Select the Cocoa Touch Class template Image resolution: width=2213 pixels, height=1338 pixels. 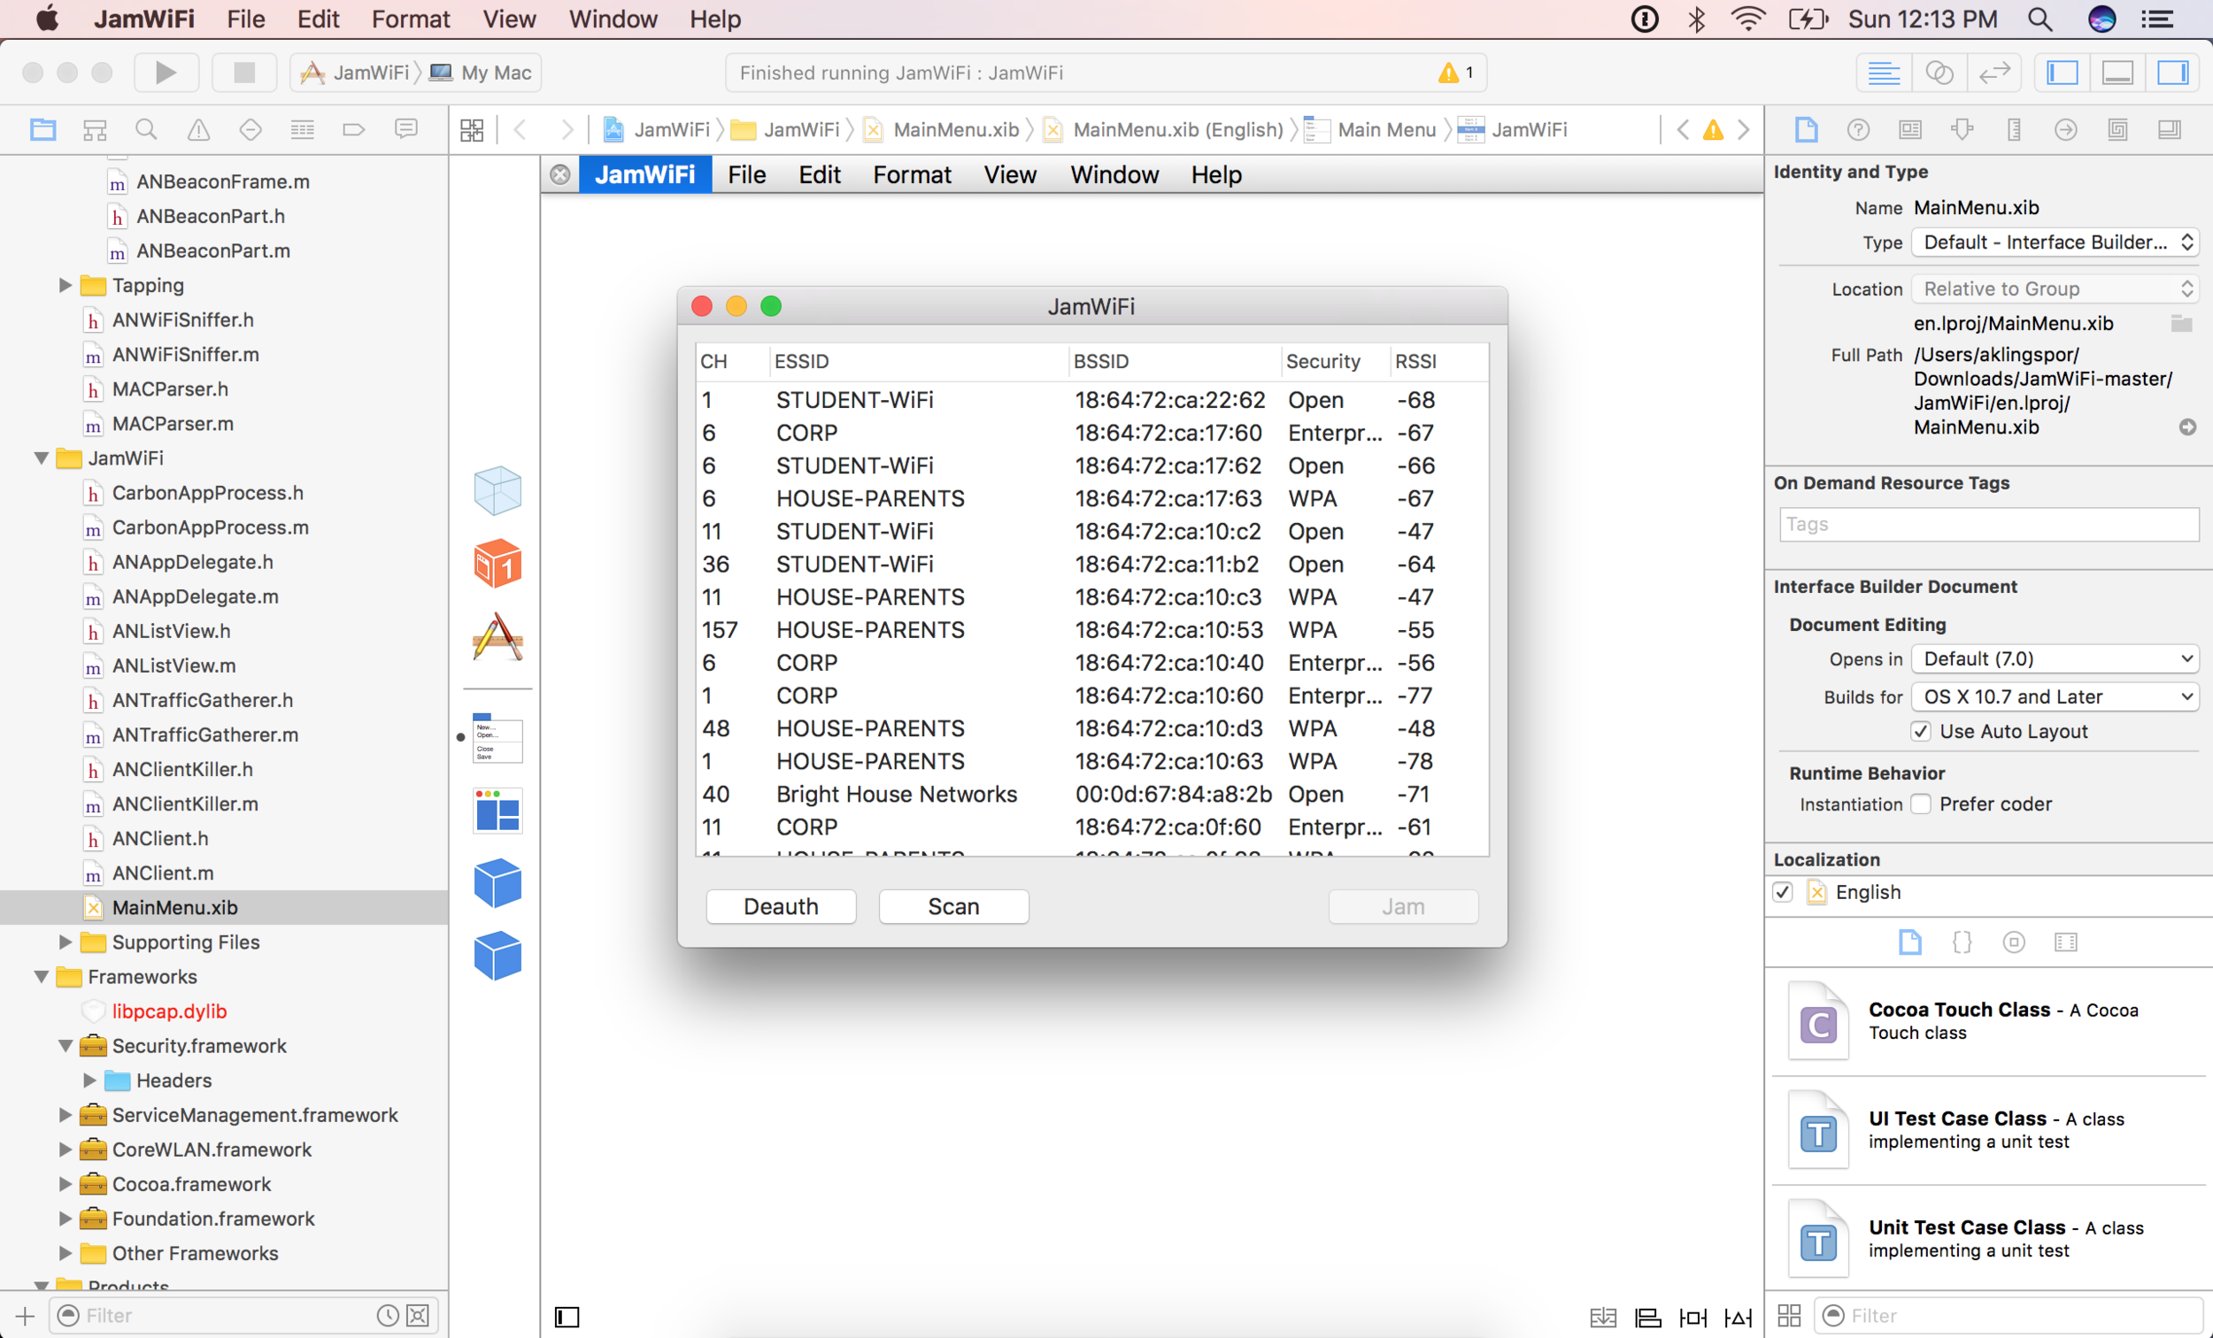(x=1986, y=1021)
